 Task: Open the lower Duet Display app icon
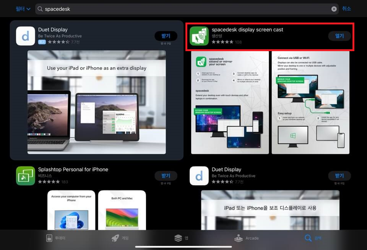[x=199, y=176]
